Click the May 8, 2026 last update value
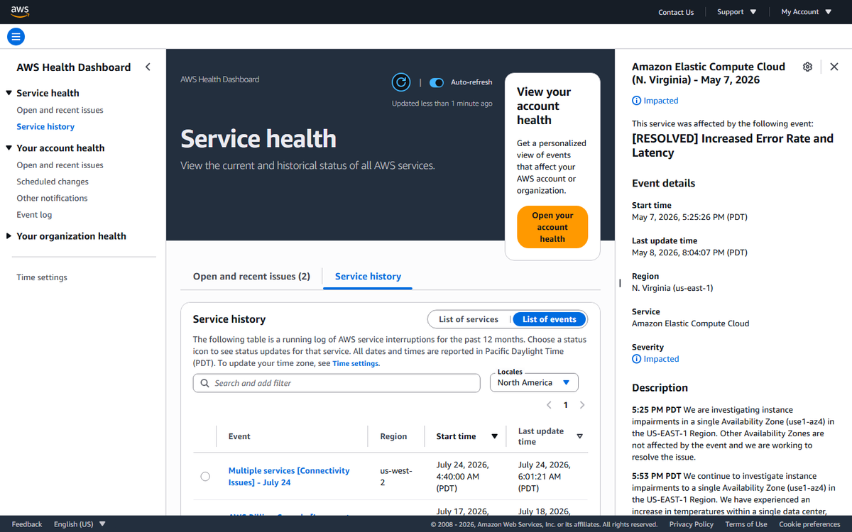Screen dimensions: 852x532 (689, 253)
